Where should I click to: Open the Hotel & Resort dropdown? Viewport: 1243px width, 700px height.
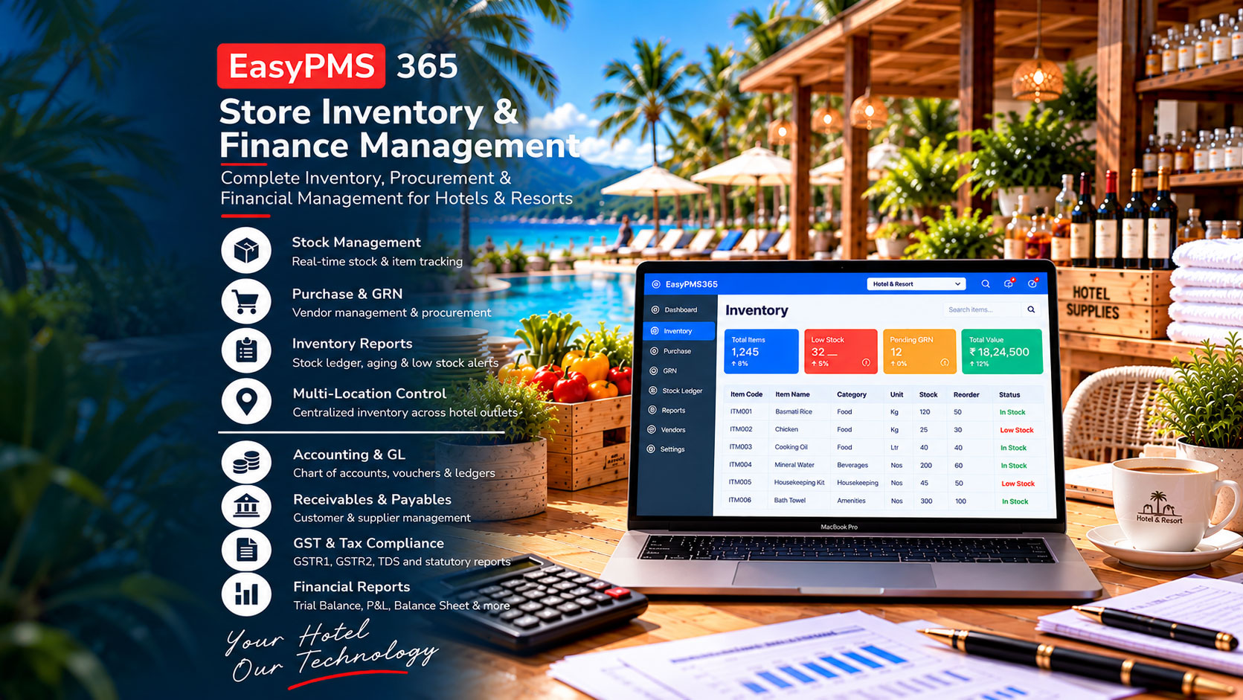916,284
